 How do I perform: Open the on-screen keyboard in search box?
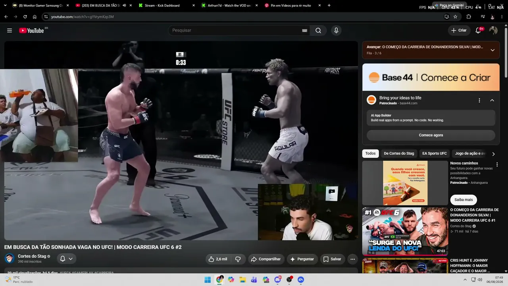tap(304, 31)
